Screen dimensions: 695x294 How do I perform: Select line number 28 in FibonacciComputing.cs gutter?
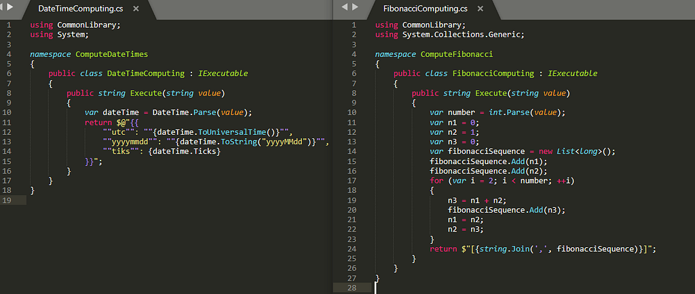pos(351,288)
